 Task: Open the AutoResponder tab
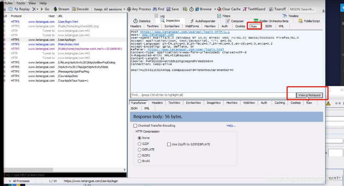(203, 21)
